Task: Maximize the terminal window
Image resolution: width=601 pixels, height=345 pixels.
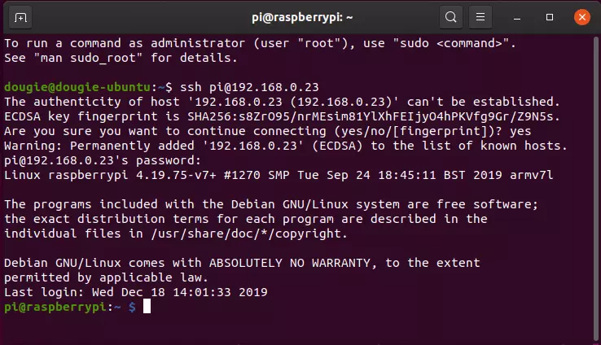Action: pyautogui.click(x=550, y=17)
